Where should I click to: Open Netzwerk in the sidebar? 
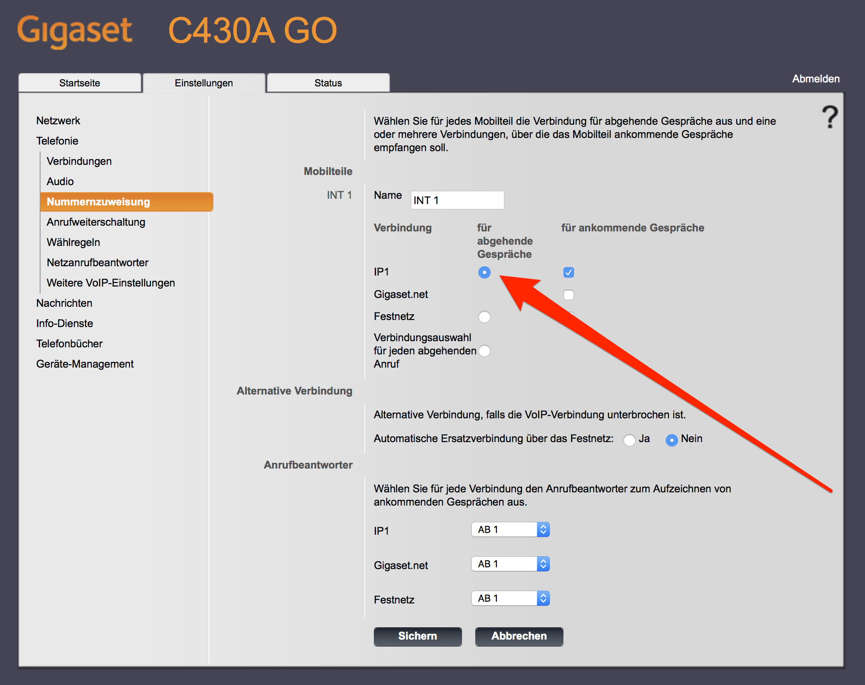[x=58, y=121]
